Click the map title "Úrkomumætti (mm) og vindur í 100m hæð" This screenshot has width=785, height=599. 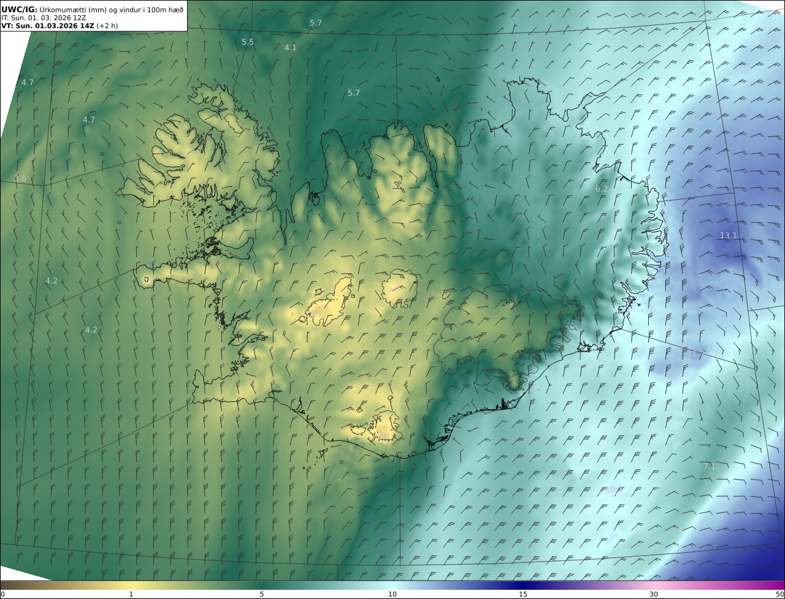(112, 9)
